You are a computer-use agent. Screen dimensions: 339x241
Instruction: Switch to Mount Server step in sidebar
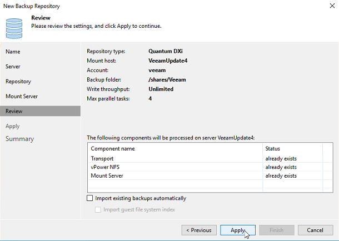coord(22,97)
